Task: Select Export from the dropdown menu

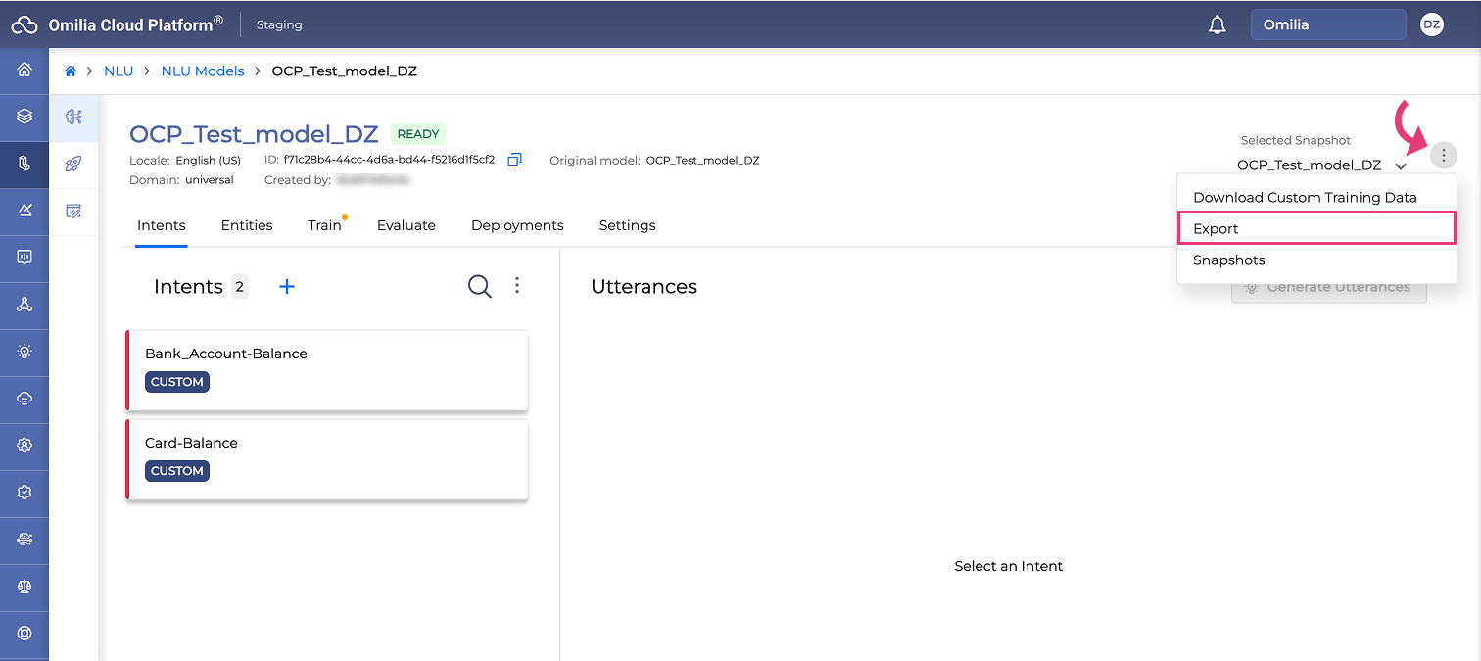Action: tap(1315, 229)
